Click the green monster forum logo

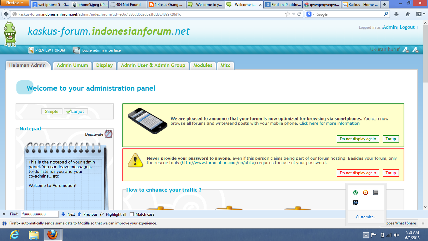click(10, 33)
